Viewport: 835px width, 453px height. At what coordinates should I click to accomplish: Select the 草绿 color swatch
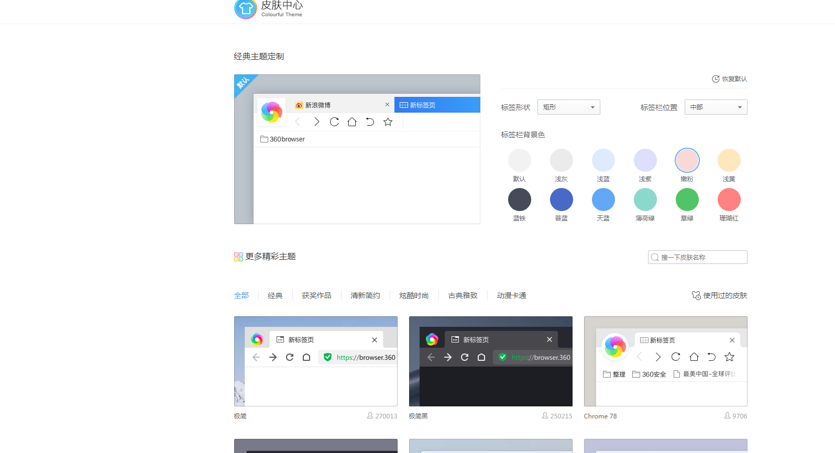point(687,200)
